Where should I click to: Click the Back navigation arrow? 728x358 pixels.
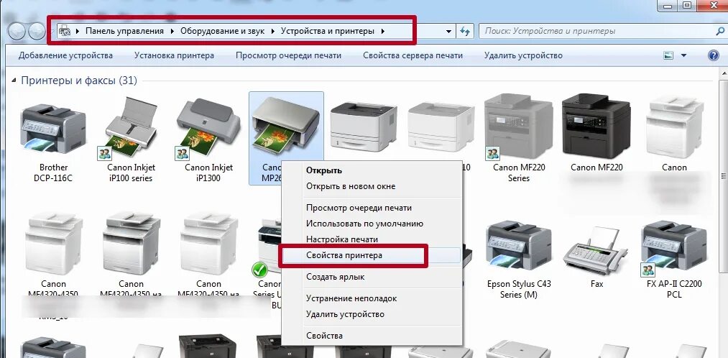[17, 31]
